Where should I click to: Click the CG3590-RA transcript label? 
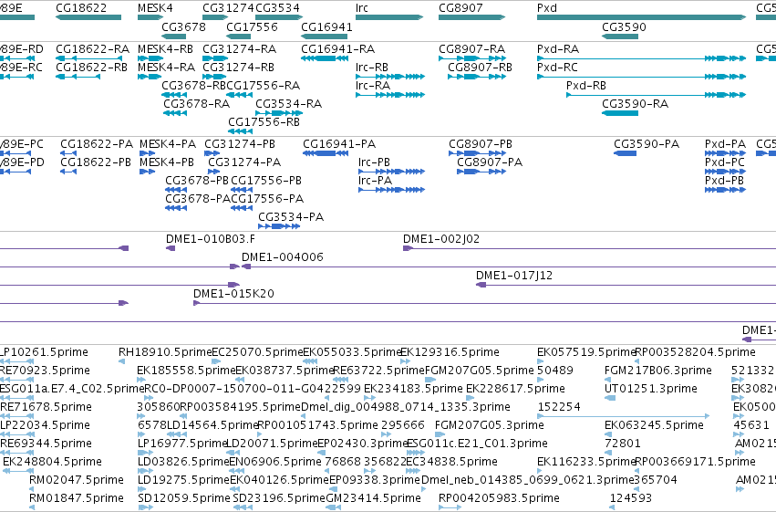point(635,104)
